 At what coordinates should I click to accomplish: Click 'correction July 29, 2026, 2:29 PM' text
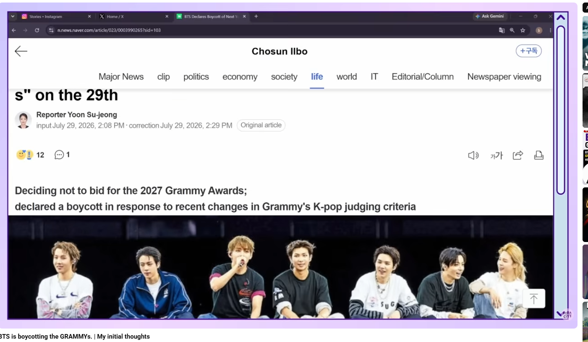tap(180, 125)
